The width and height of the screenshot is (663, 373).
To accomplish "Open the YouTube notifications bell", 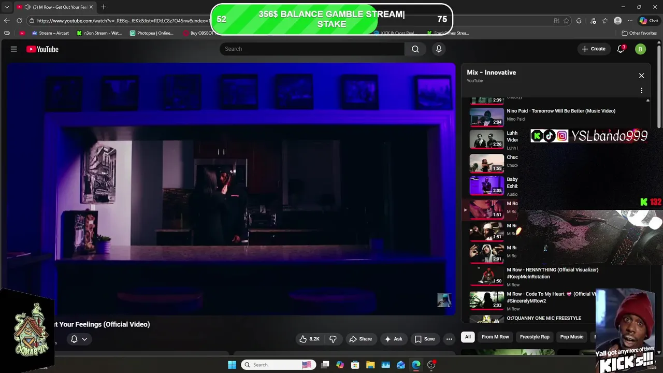I will 621,49.
